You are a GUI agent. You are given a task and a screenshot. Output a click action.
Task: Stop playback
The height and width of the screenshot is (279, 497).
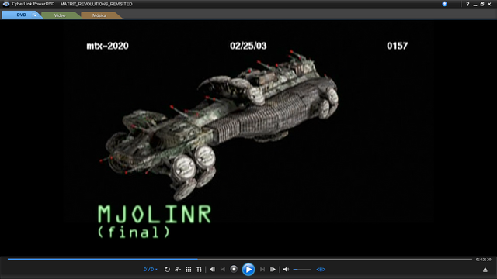tap(234, 269)
